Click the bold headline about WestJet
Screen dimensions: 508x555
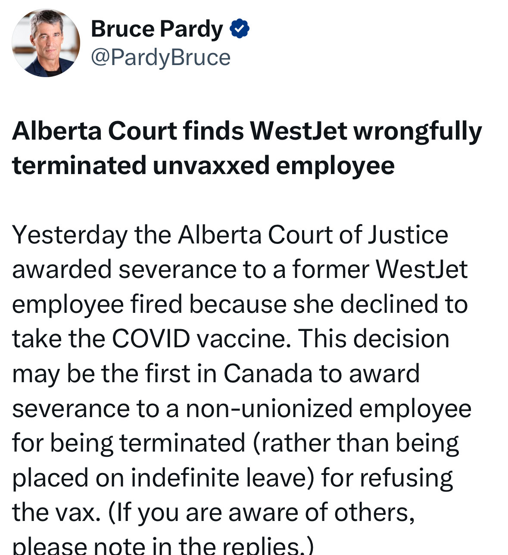247,148
